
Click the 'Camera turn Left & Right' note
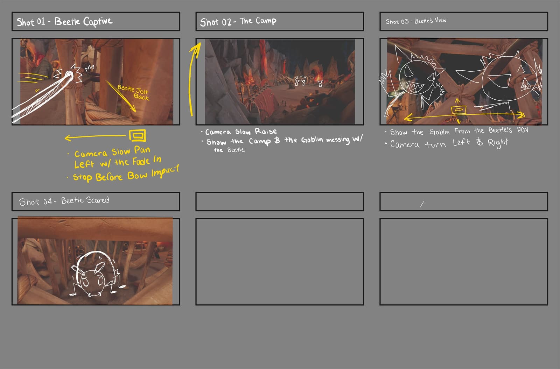(449, 143)
